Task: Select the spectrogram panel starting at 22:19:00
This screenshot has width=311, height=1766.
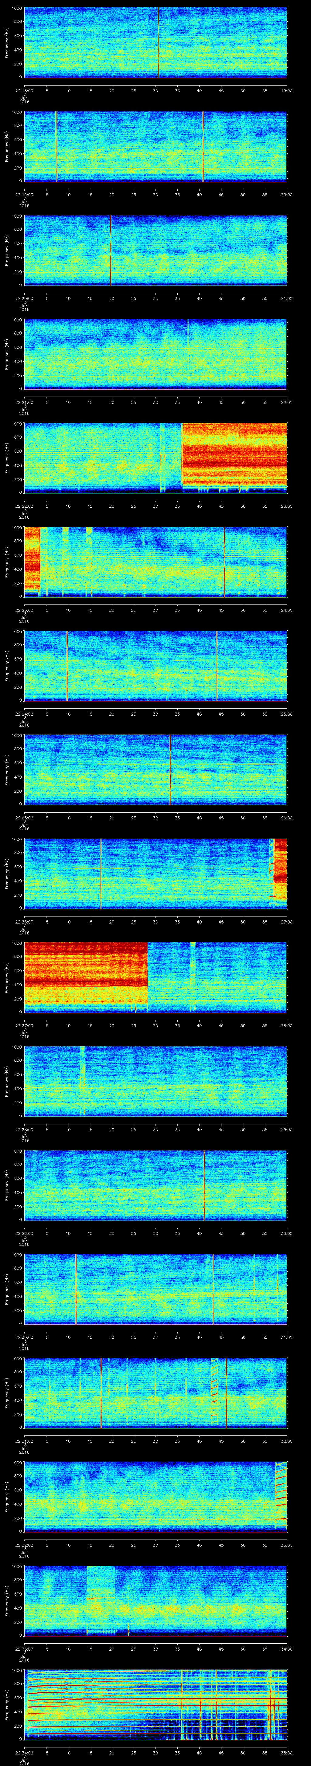Action: tap(156, 147)
